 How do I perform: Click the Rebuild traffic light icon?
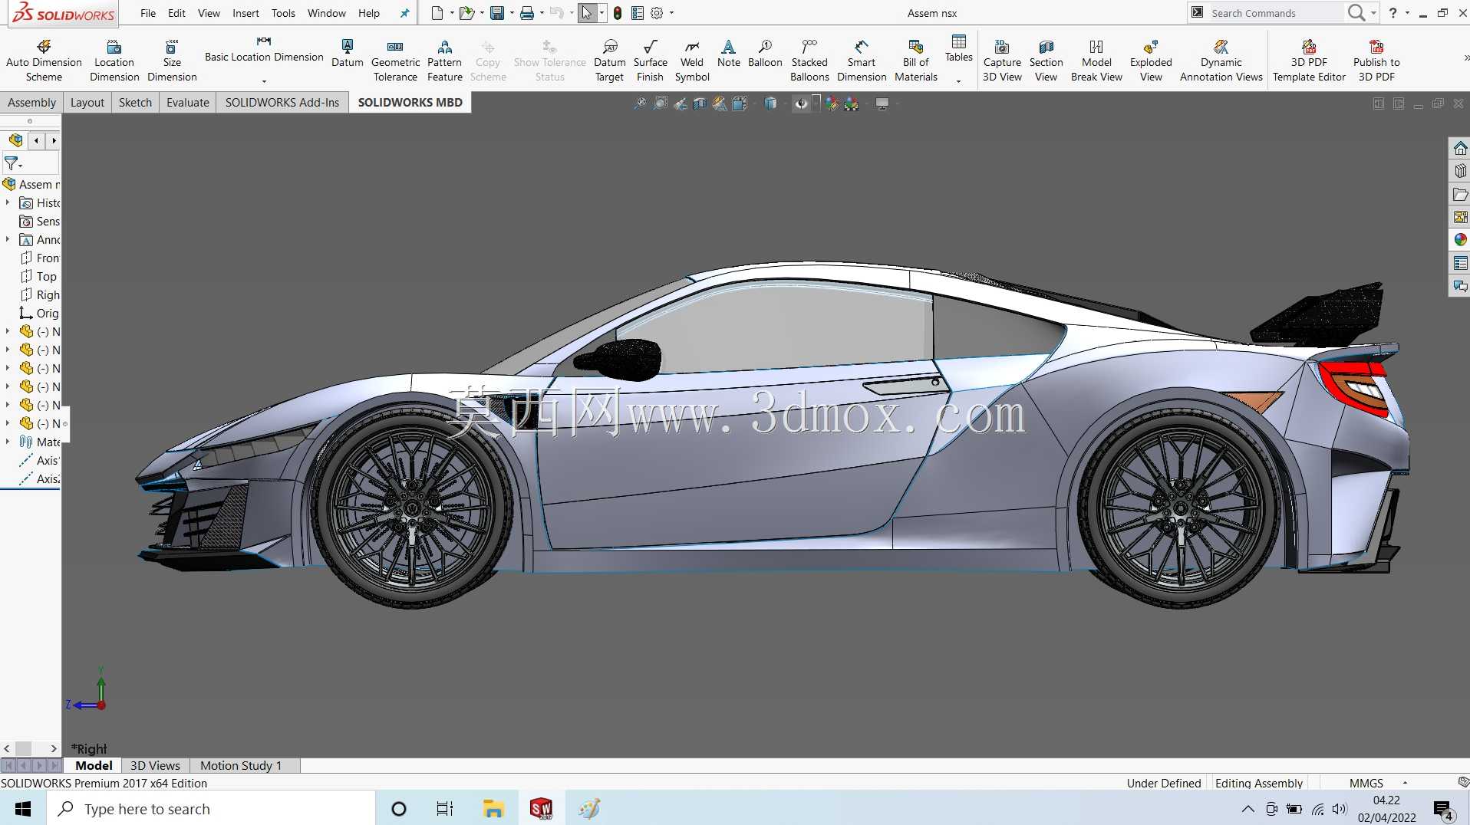tap(617, 13)
